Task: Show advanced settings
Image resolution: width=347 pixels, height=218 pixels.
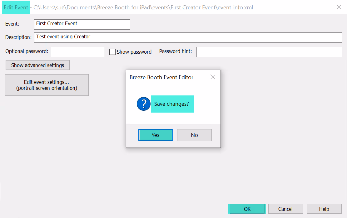Action: pos(37,65)
